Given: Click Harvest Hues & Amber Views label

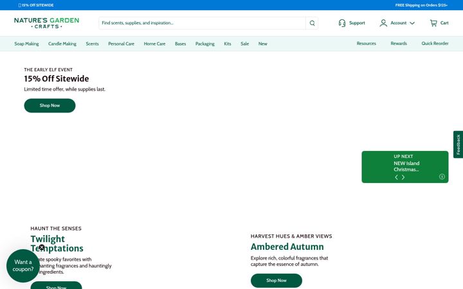Looking at the screenshot, I should click(x=291, y=236).
